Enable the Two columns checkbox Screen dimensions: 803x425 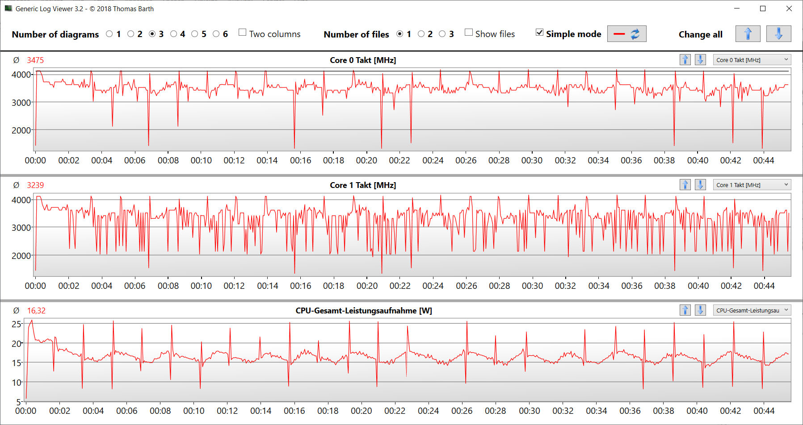click(243, 33)
